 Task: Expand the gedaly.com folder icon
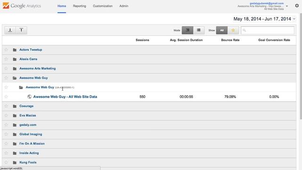coord(15,125)
